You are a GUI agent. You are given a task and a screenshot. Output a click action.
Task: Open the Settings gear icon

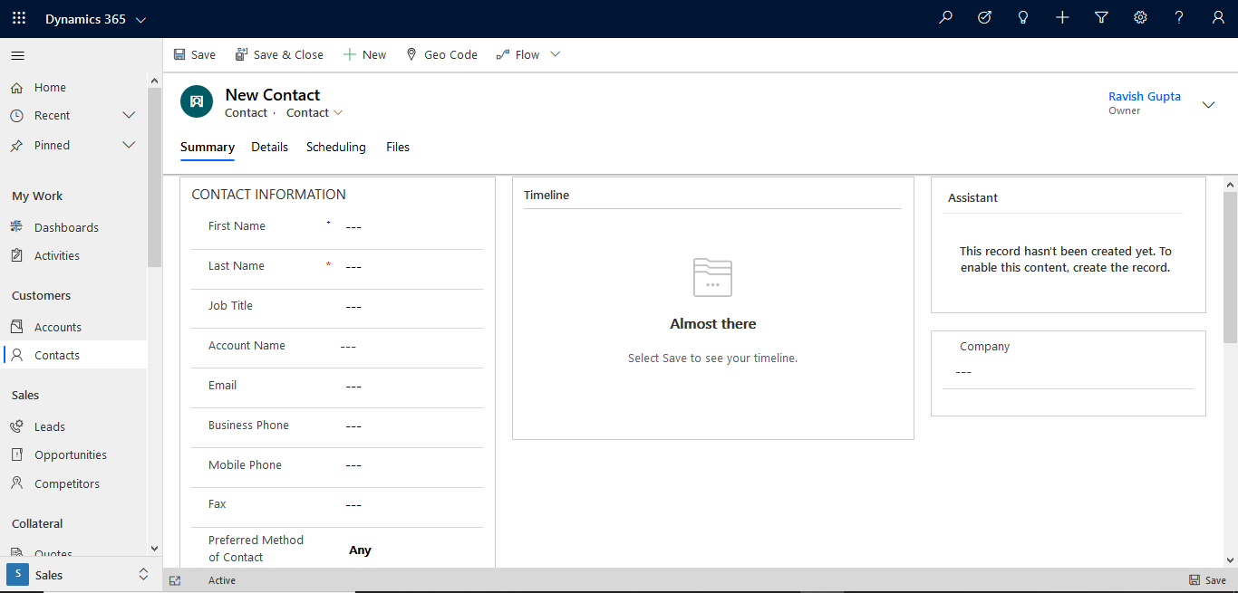(x=1139, y=18)
